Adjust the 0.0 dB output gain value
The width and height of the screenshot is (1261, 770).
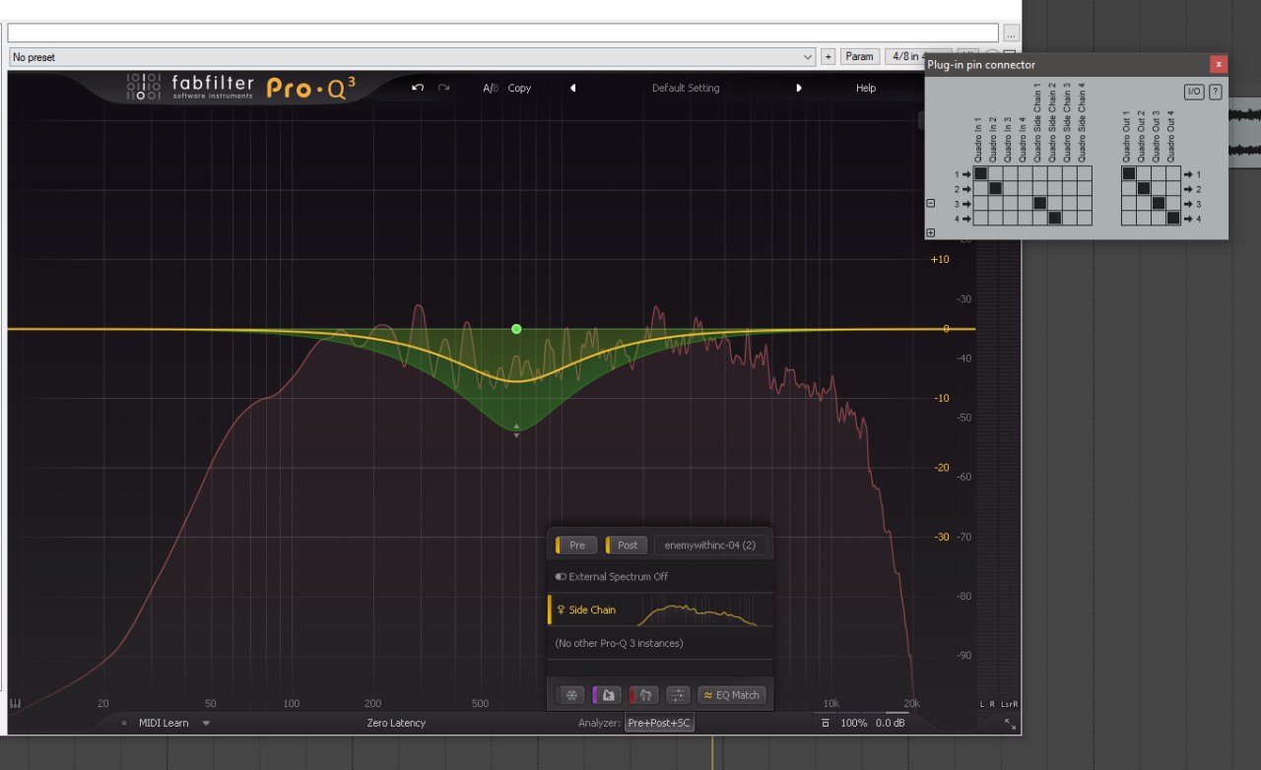coord(891,723)
